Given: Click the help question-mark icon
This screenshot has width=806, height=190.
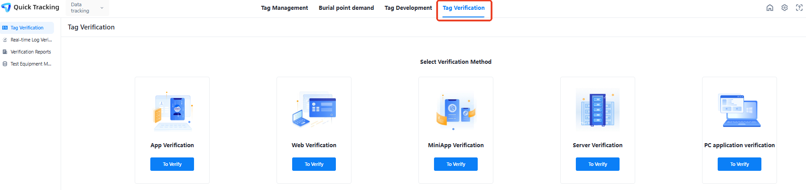Looking at the screenshot, I should [799, 8].
